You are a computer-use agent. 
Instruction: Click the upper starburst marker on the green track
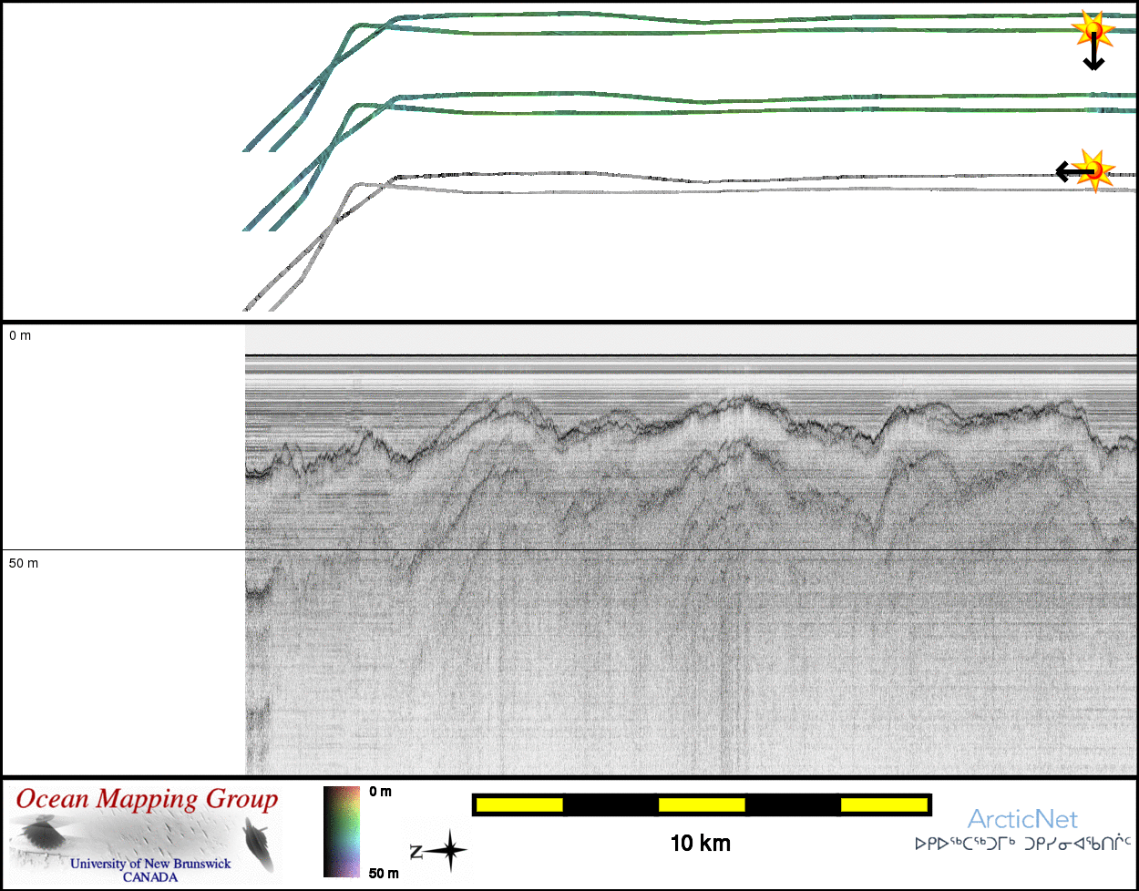[1092, 30]
